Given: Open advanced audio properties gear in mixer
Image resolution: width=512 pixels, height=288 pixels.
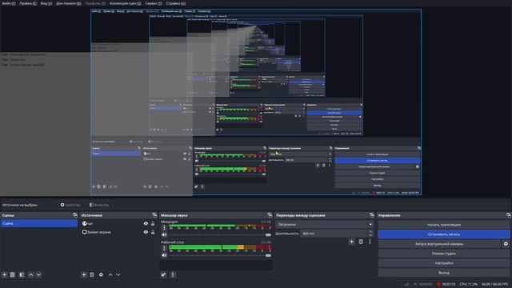Looking at the screenshot, I should tap(163, 274).
